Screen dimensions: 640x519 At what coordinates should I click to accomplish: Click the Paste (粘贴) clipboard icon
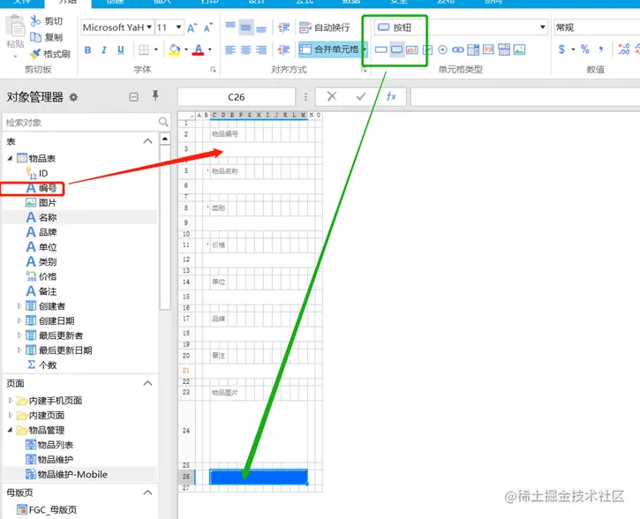click(16, 26)
